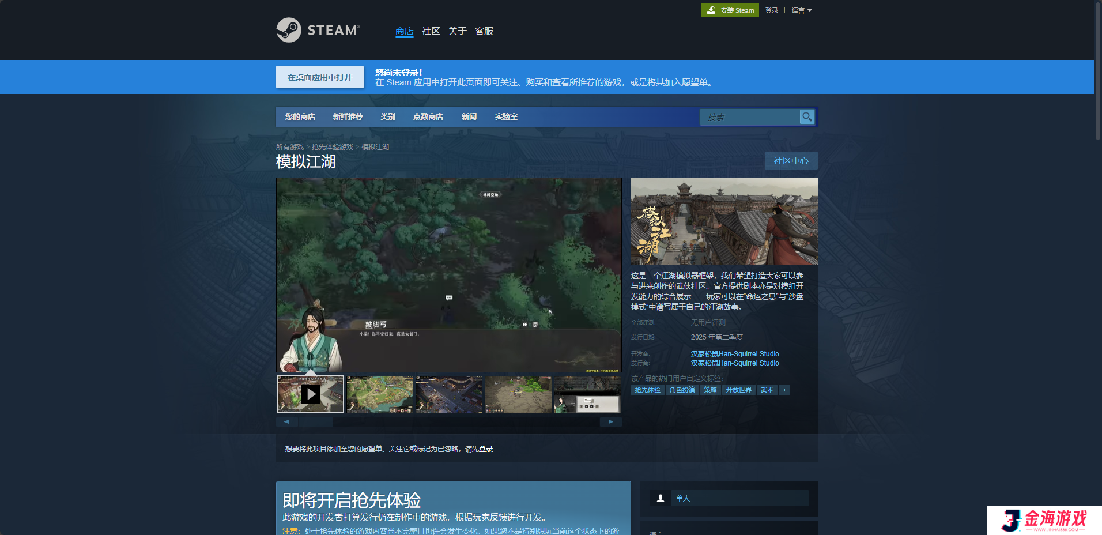Select the 策略 tag
The image size is (1102, 535).
tap(711, 390)
